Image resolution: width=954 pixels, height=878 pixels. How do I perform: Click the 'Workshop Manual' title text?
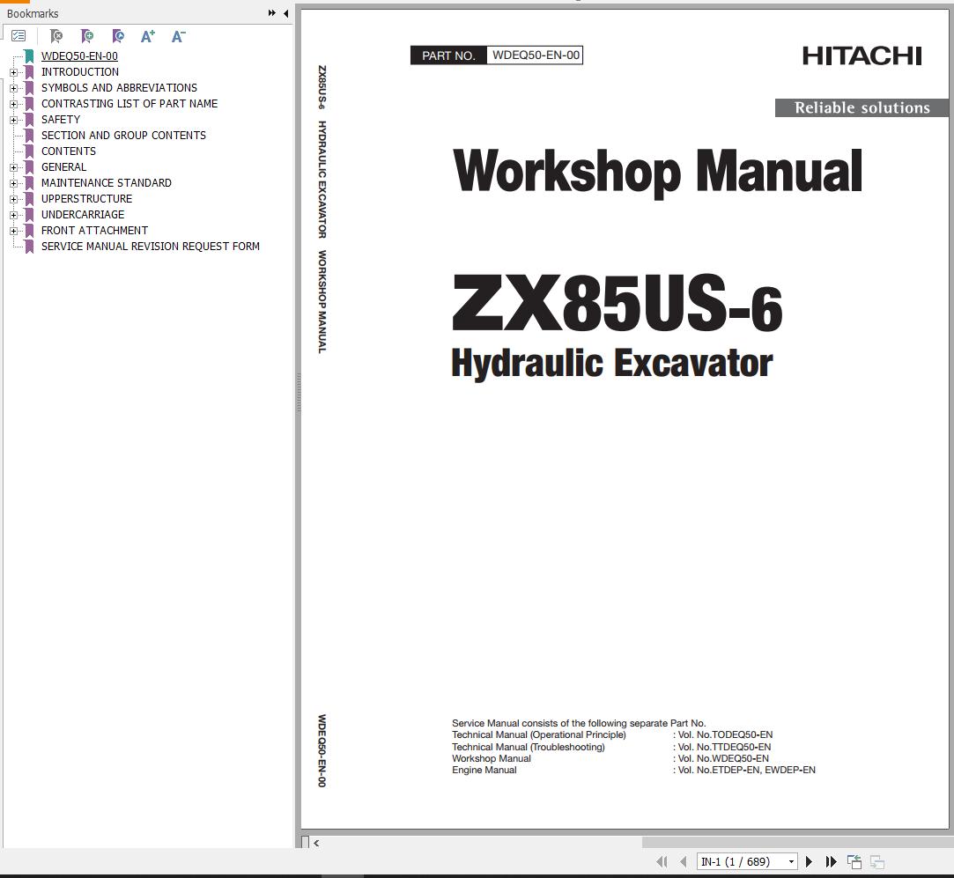658,172
